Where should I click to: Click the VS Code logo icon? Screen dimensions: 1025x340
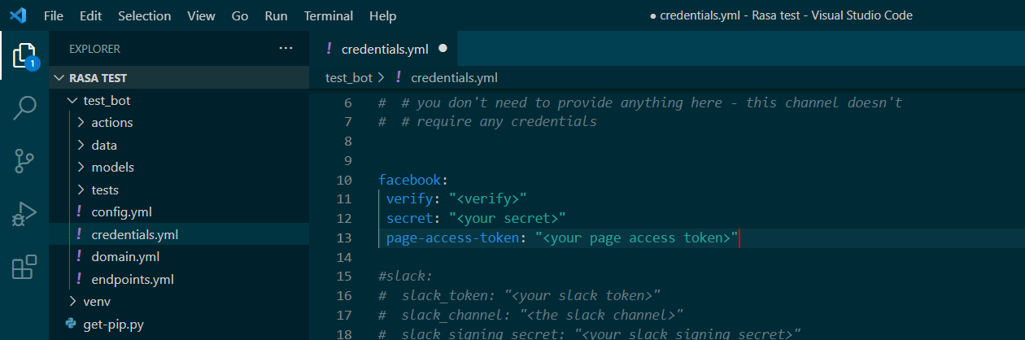pyautogui.click(x=18, y=15)
